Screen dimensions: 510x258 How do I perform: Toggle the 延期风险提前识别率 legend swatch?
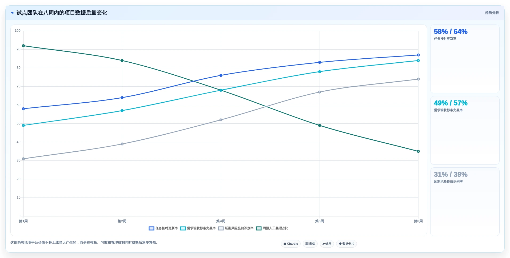point(221,228)
